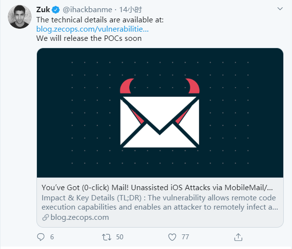Open Zuk's profile avatar photo
The image size is (292, 249).
19,18
